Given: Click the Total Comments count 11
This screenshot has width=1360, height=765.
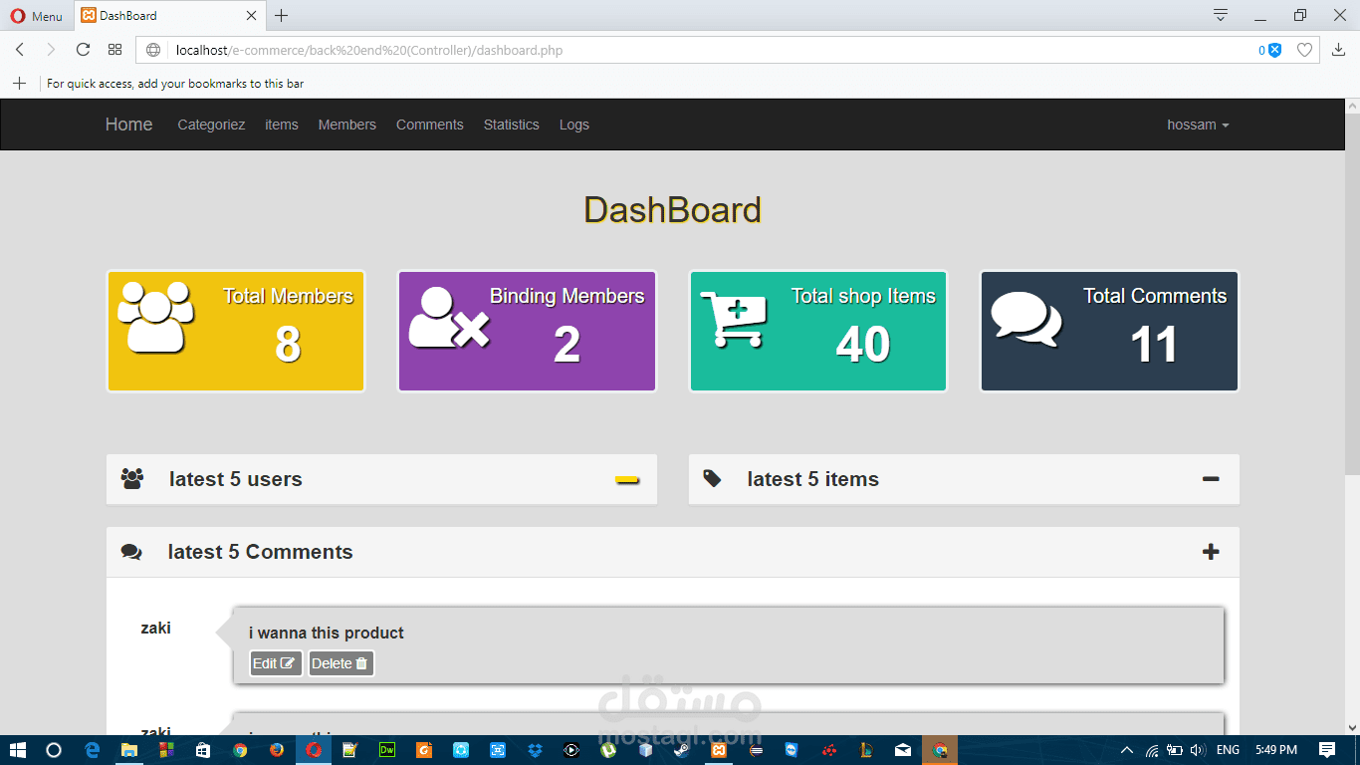Looking at the screenshot, I should [1155, 345].
